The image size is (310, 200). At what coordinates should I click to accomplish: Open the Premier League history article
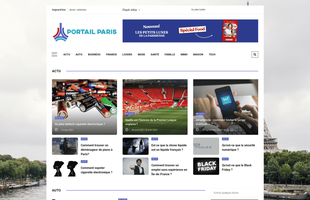click(x=151, y=122)
